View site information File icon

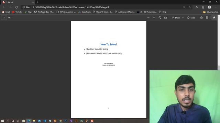click(26, 7)
